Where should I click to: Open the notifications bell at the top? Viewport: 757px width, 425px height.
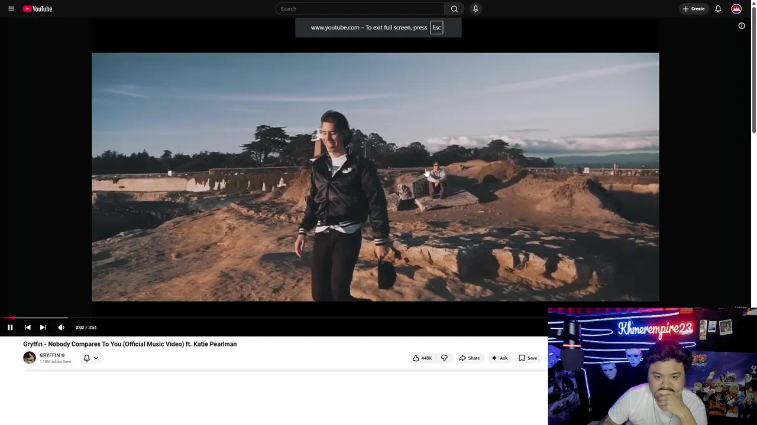coord(718,9)
